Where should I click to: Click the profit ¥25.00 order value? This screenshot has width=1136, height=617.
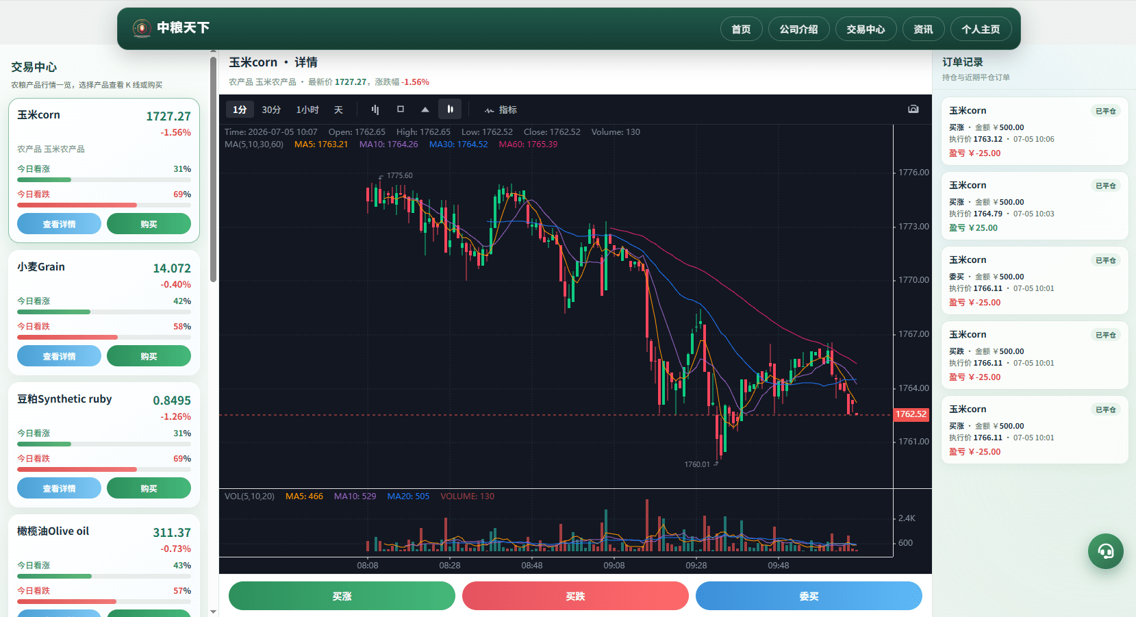(x=973, y=228)
